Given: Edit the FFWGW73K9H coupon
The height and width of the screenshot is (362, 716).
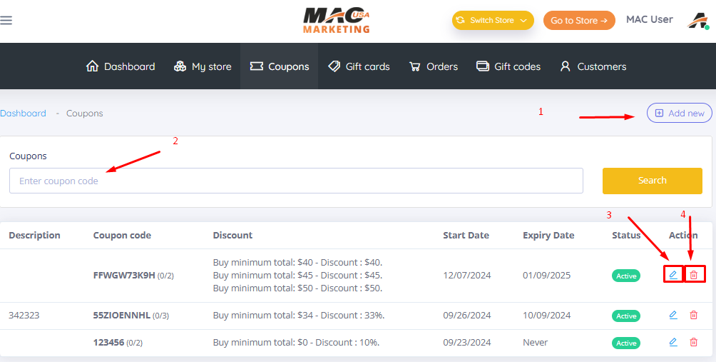Looking at the screenshot, I should click(672, 275).
